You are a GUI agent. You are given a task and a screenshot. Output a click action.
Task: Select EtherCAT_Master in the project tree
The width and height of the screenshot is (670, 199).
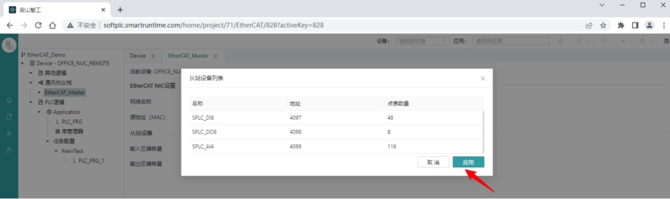click(x=64, y=93)
